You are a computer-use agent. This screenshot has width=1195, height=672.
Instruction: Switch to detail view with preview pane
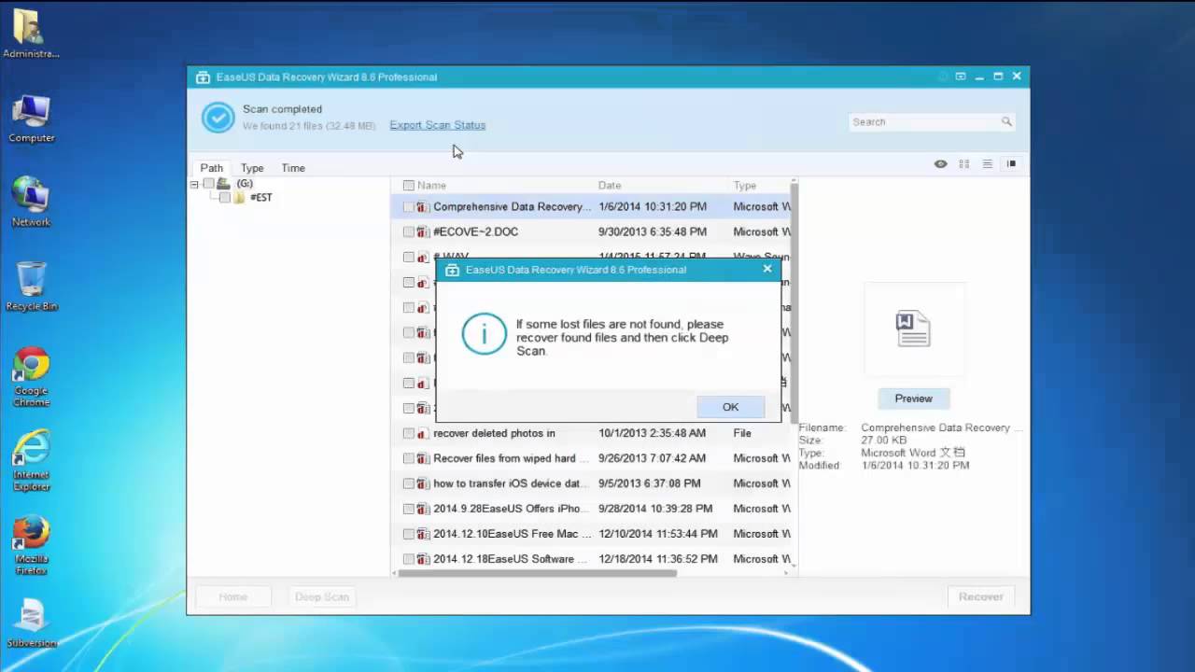pos(1011,164)
